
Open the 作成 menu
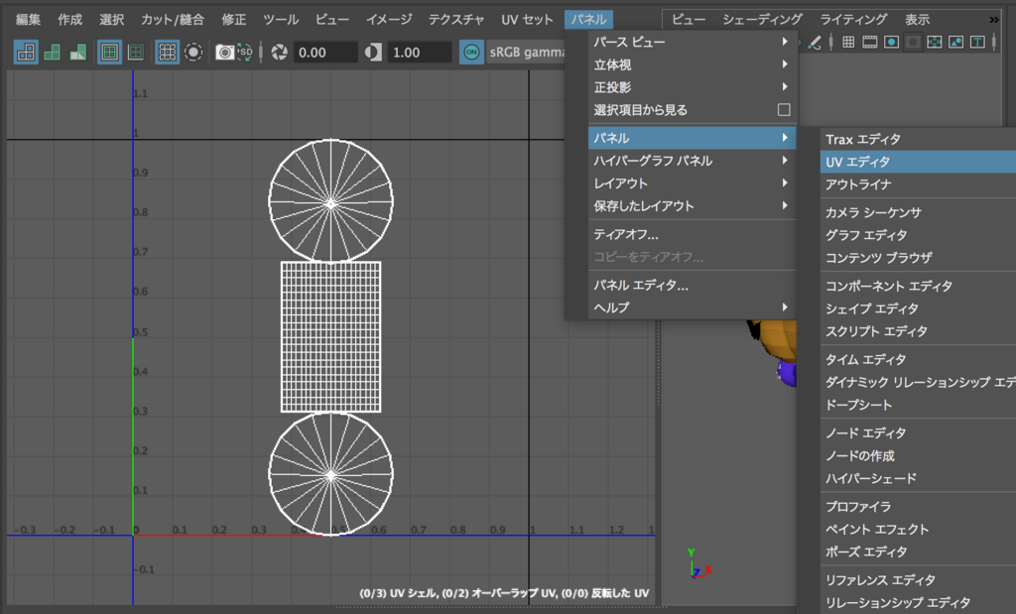coord(70,20)
